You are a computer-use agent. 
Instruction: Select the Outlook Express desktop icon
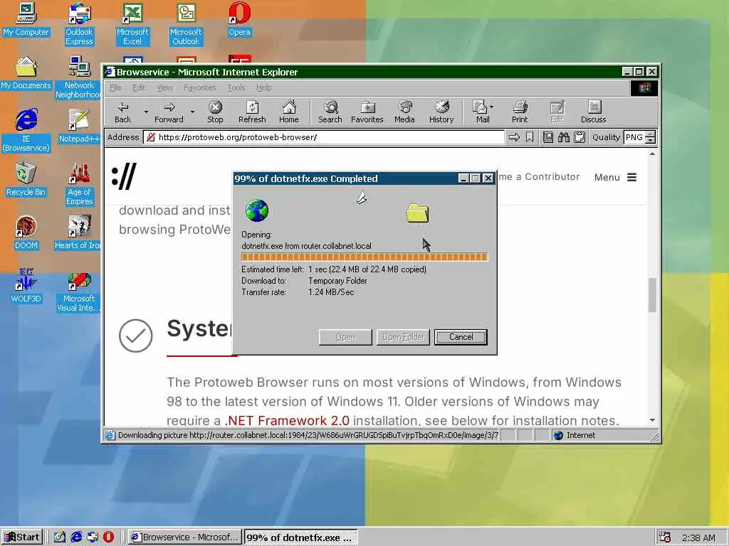pyautogui.click(x=79, y=24)
